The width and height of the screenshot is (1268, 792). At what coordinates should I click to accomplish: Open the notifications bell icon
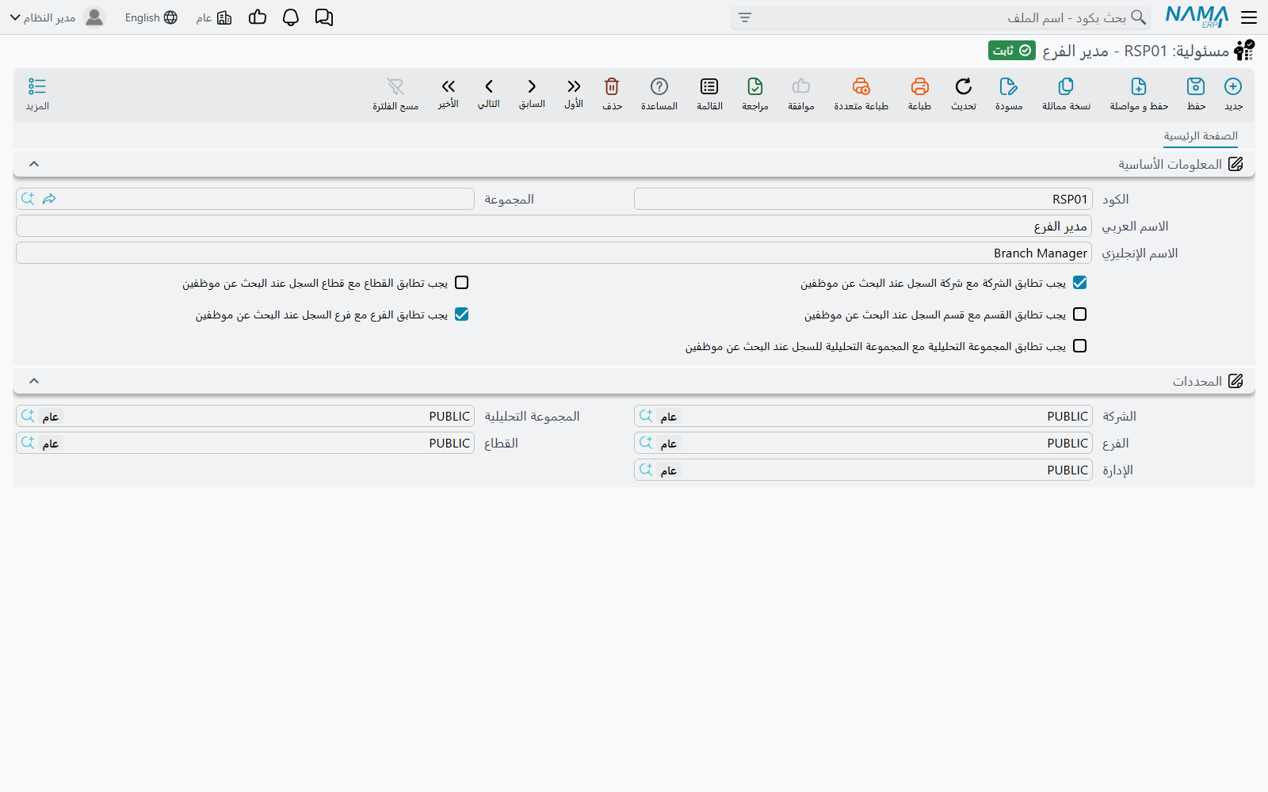click(x=291, y=17)
